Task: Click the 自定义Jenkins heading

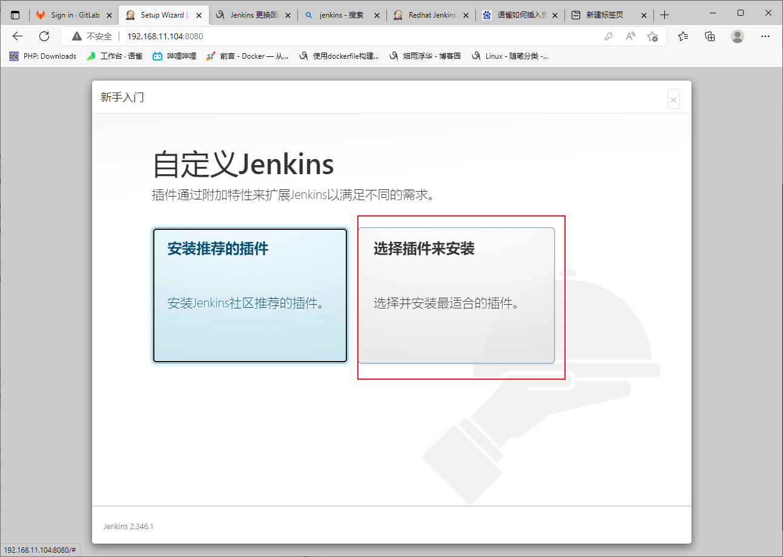Action: coord(243,164)
